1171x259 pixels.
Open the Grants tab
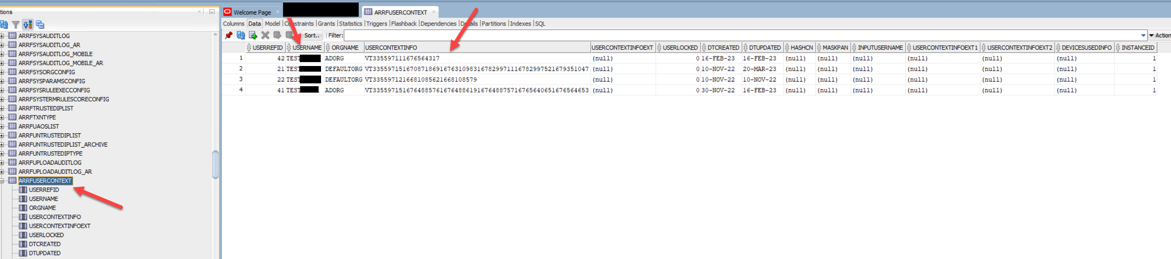[x=326, y=24]
